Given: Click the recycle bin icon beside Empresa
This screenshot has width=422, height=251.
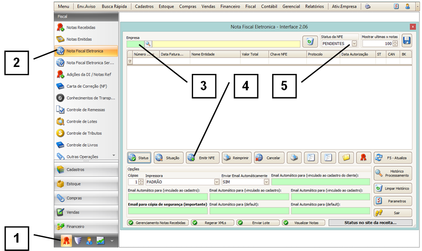Looking at the screenshot, I should [310, 42].
